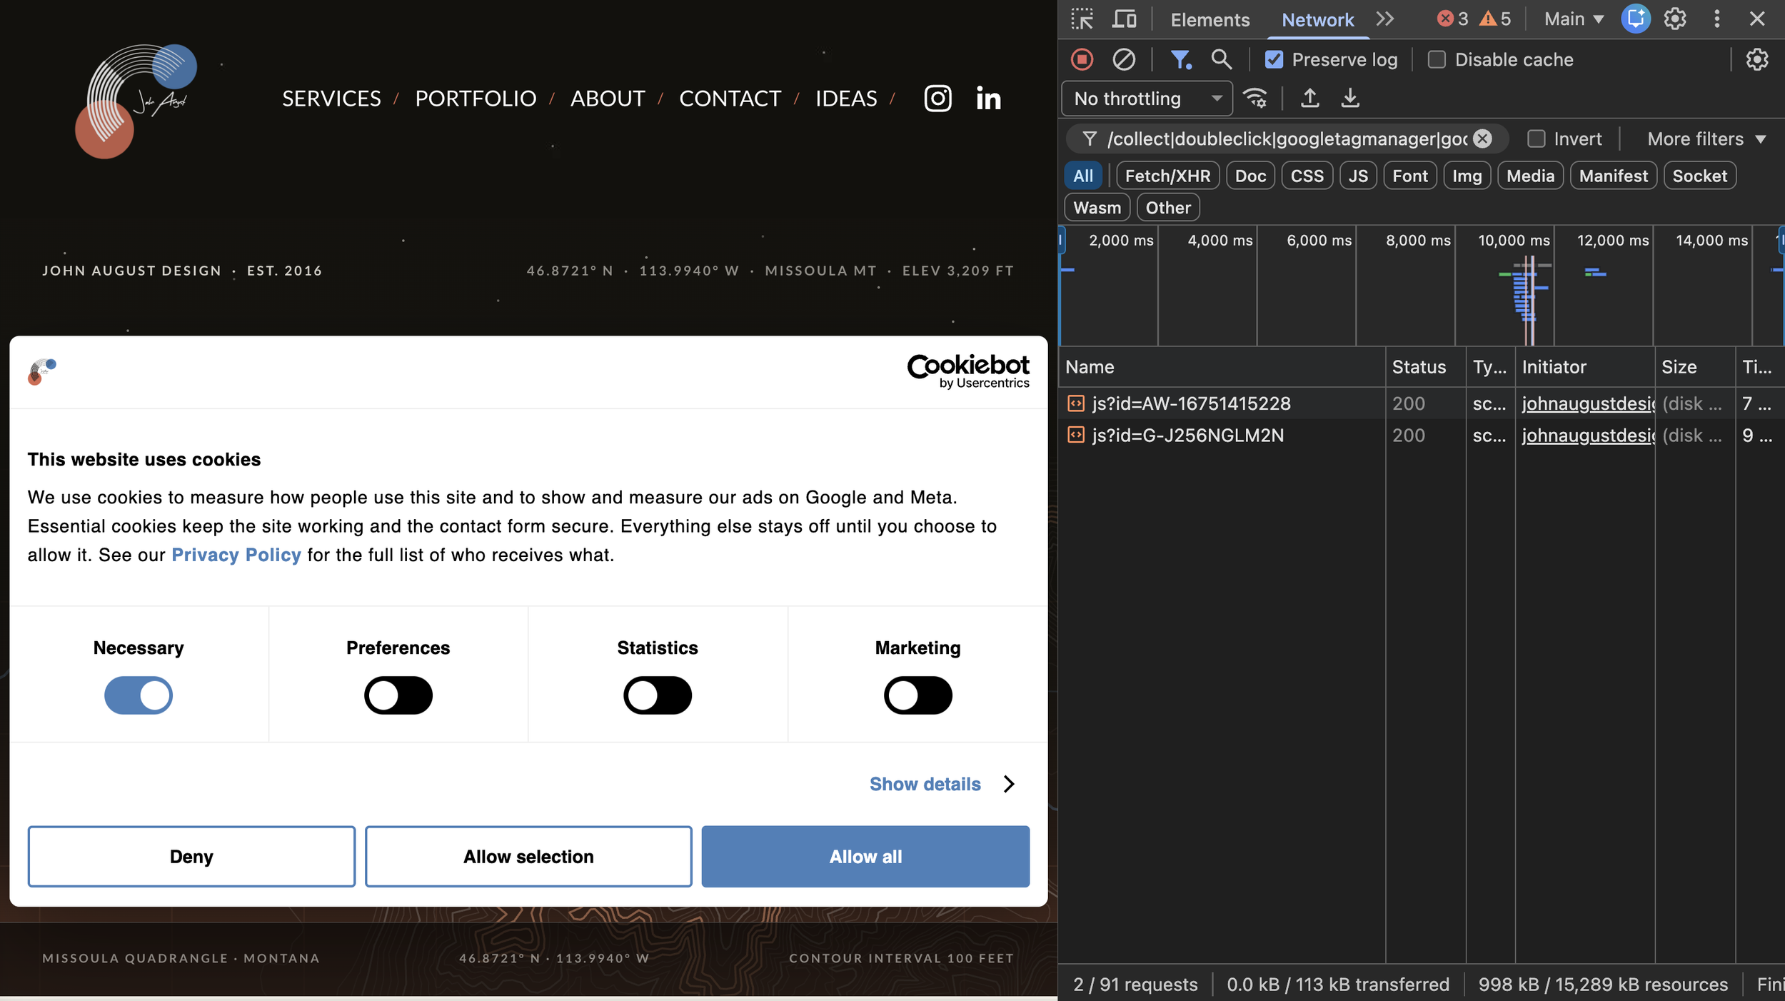
Task: Open network conditions wifi icon
Action: point(1255,98)
